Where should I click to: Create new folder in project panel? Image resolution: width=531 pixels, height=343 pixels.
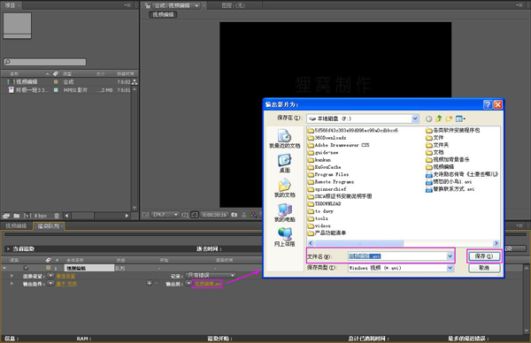click(17, 216)
